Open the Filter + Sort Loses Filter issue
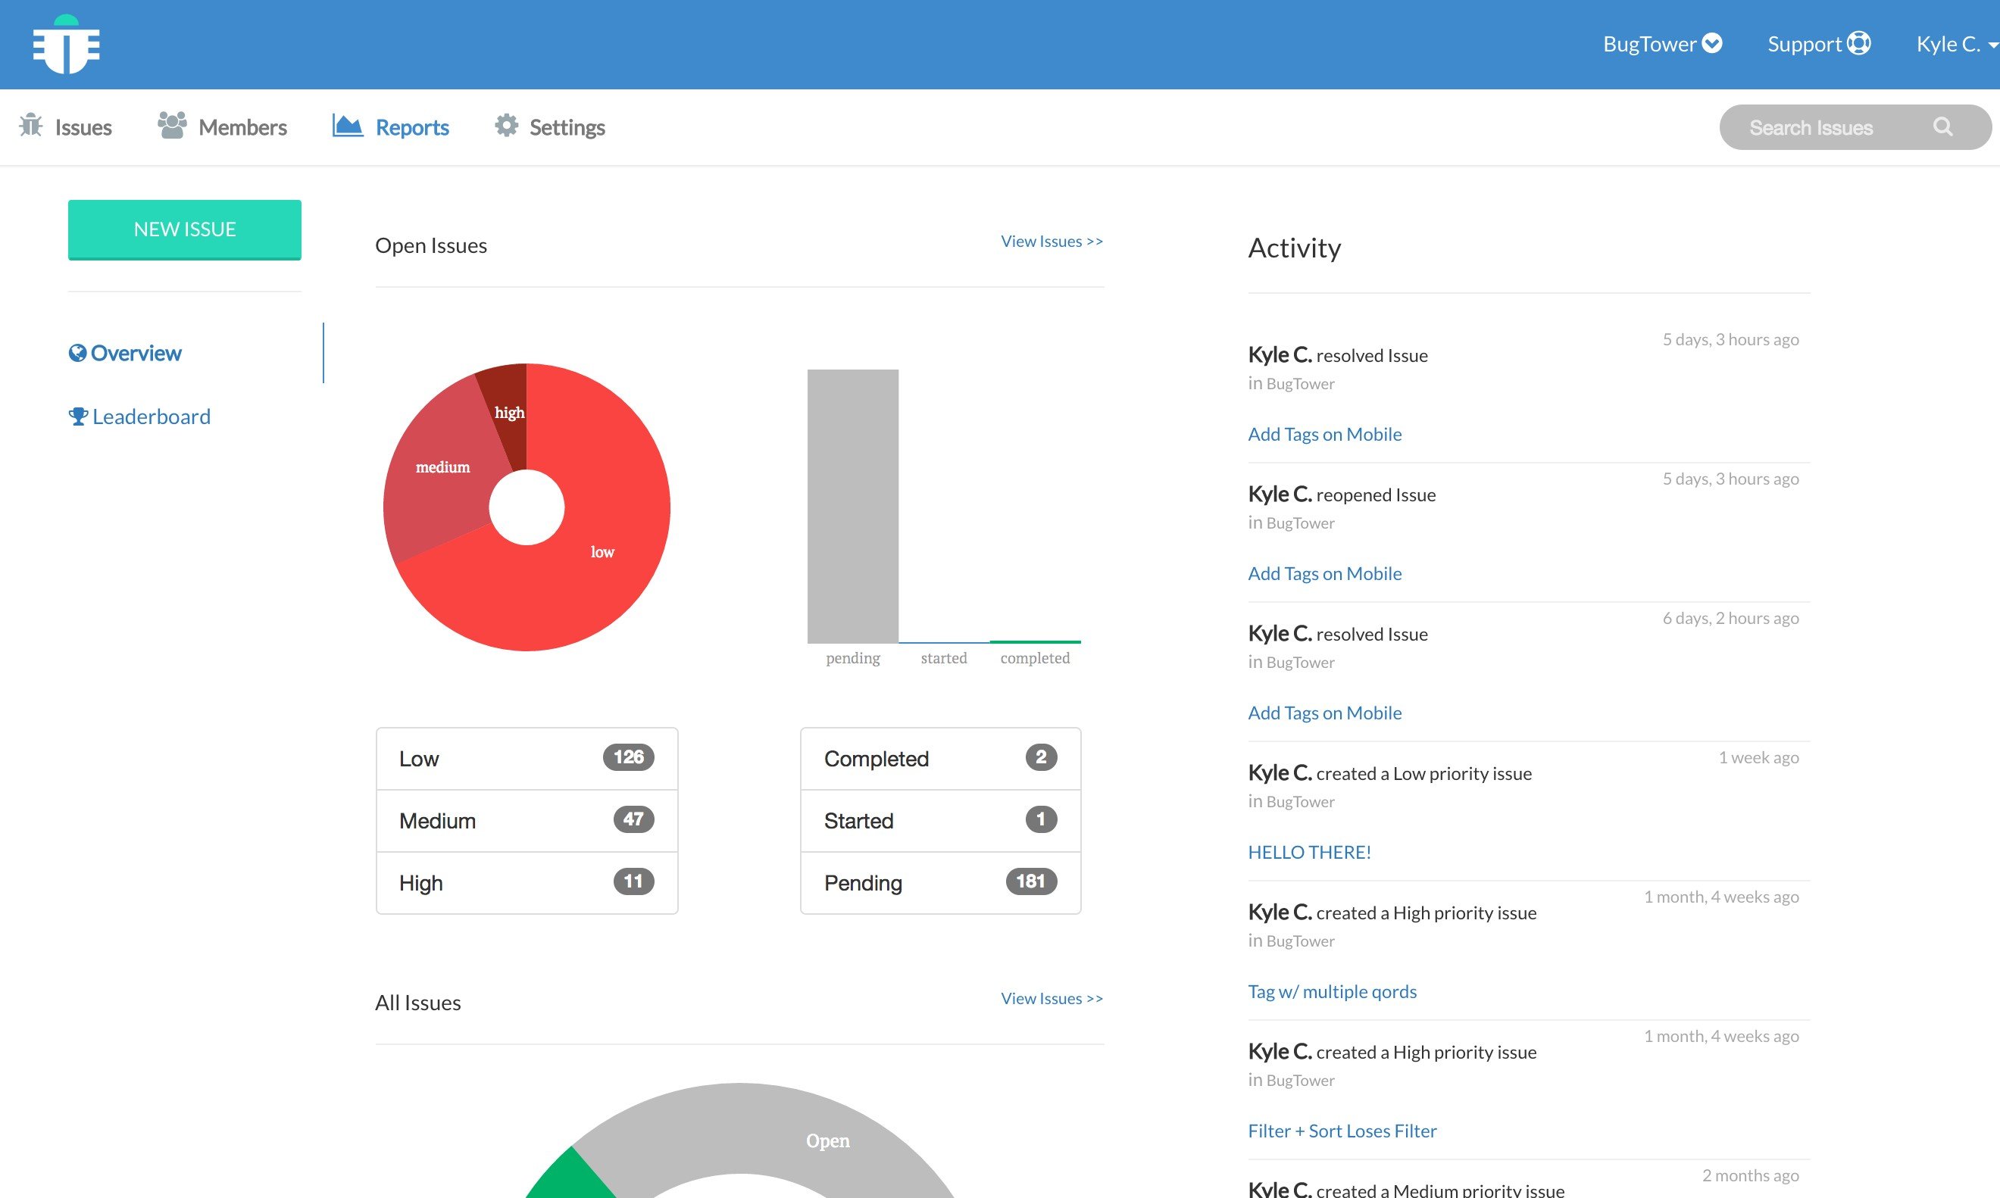2000x1198 pixels. tap(1342, 1131)
